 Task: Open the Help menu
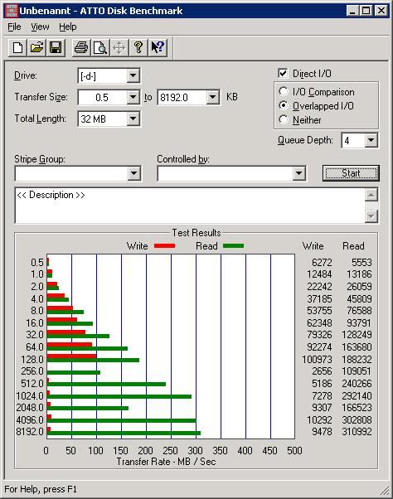[68, 27]
